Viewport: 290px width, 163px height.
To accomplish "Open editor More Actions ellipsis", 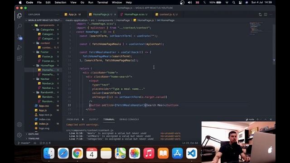I will pos(271,14).
